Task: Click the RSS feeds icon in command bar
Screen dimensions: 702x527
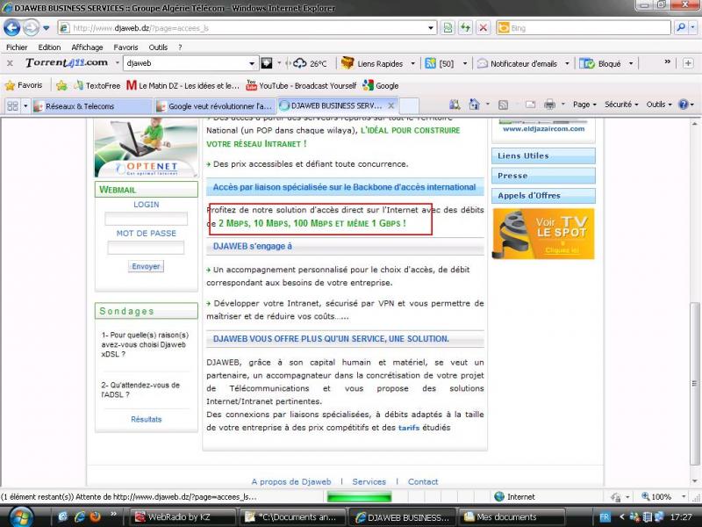Action: (503, 105)
